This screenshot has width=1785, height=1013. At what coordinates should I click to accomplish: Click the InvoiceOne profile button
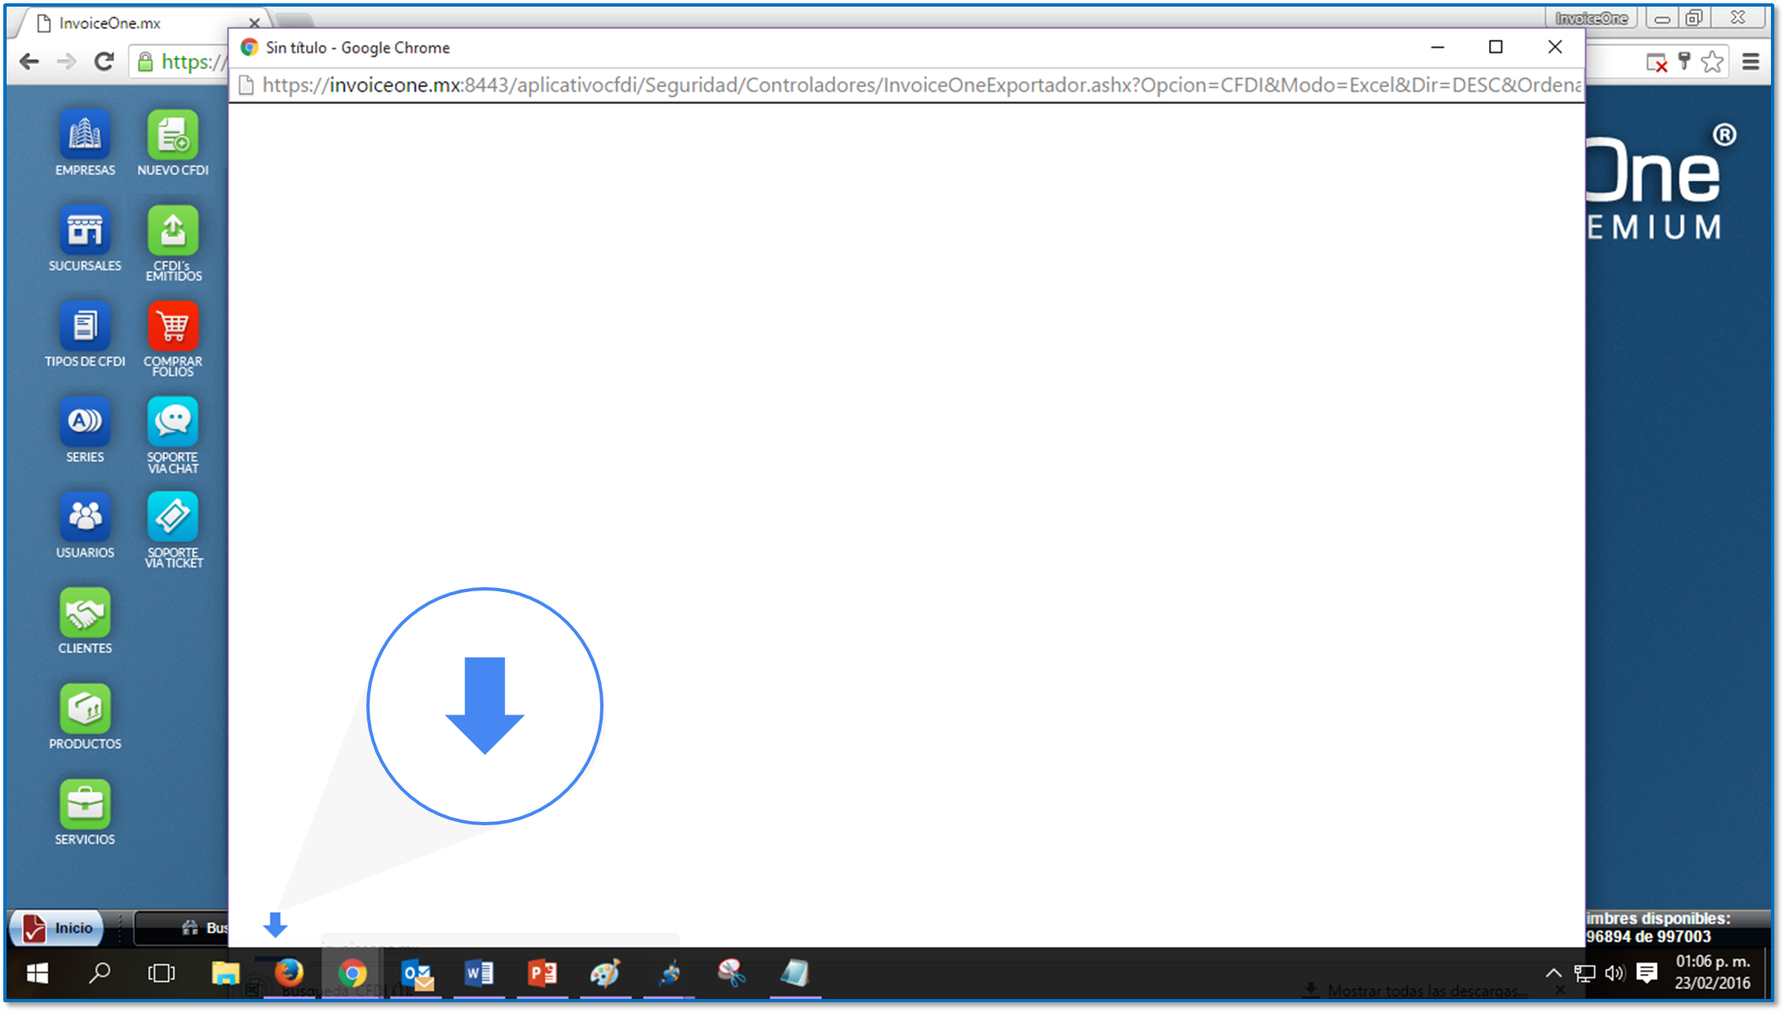point(1592,18)
